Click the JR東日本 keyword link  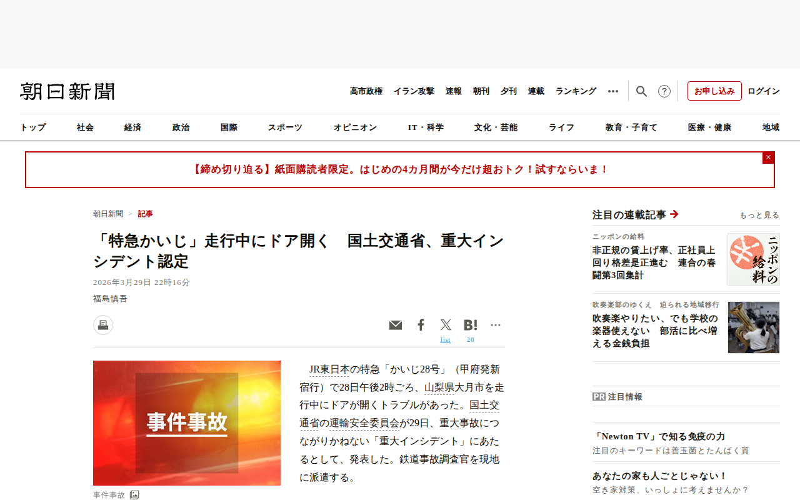pyautogui.click(x=329, y=369)
